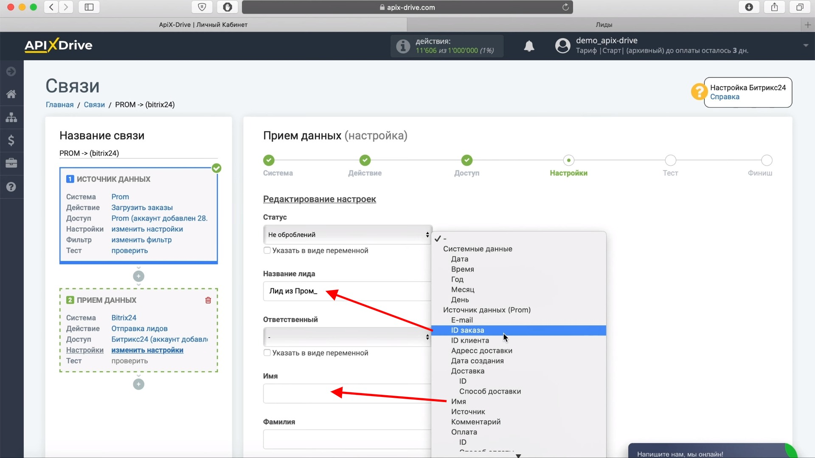Open the Safari downloads icon
This screenshot has width=815, height=458.
[x=749, y=7]
